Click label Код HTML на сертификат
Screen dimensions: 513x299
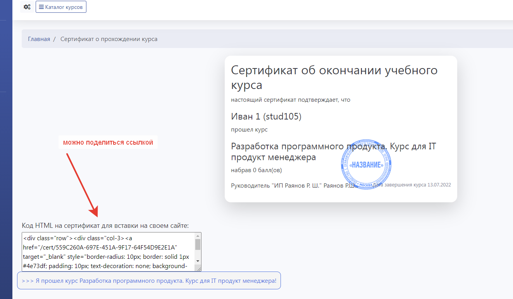coord(105,225)
